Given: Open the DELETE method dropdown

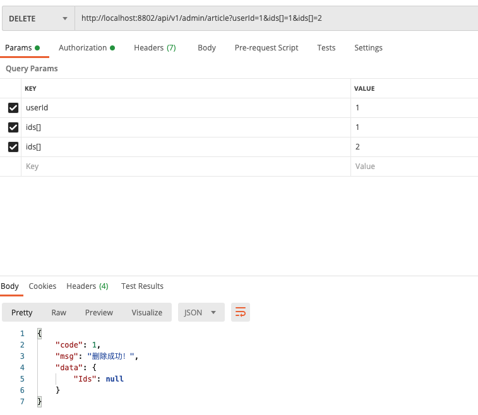Looking at the screenshot, I should coord(38,18).
